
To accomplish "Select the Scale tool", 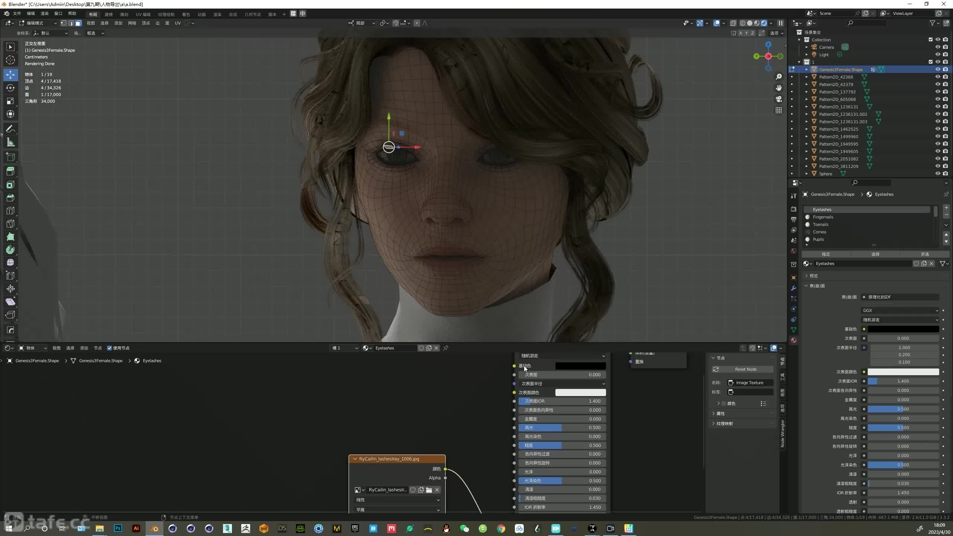I will click(10, 101).
